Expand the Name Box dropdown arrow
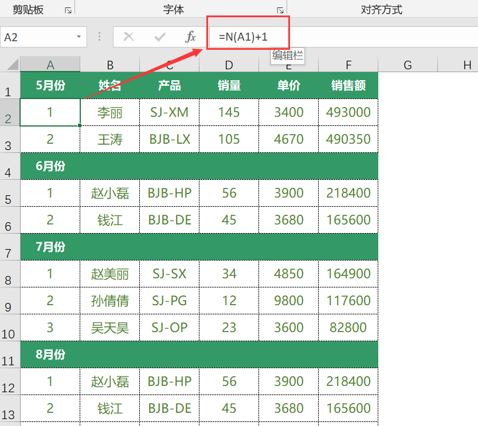This screenshot has width=478, height=426. (x=79, y=37)
